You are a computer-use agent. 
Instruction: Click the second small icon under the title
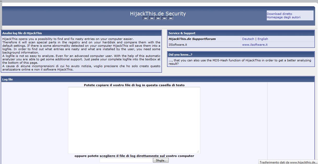point(151,18)
